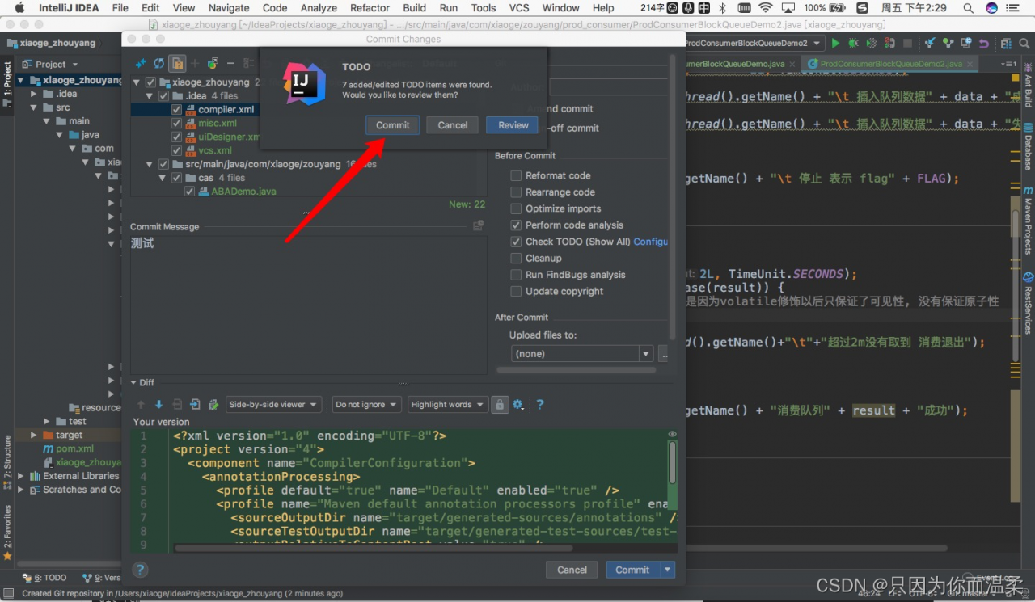The image size is (1035, 602).
Task: Run the program with green play icon
Action: point(835,43)
